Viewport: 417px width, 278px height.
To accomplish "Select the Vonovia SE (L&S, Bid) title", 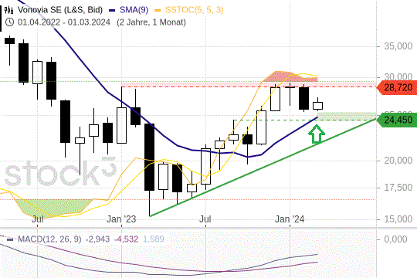I will (60, 10).
